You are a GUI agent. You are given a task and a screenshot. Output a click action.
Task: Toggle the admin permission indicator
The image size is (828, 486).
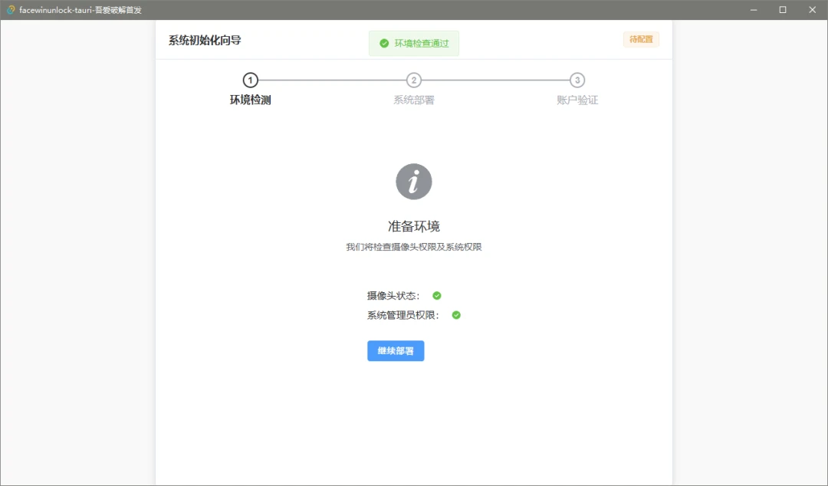455,314
